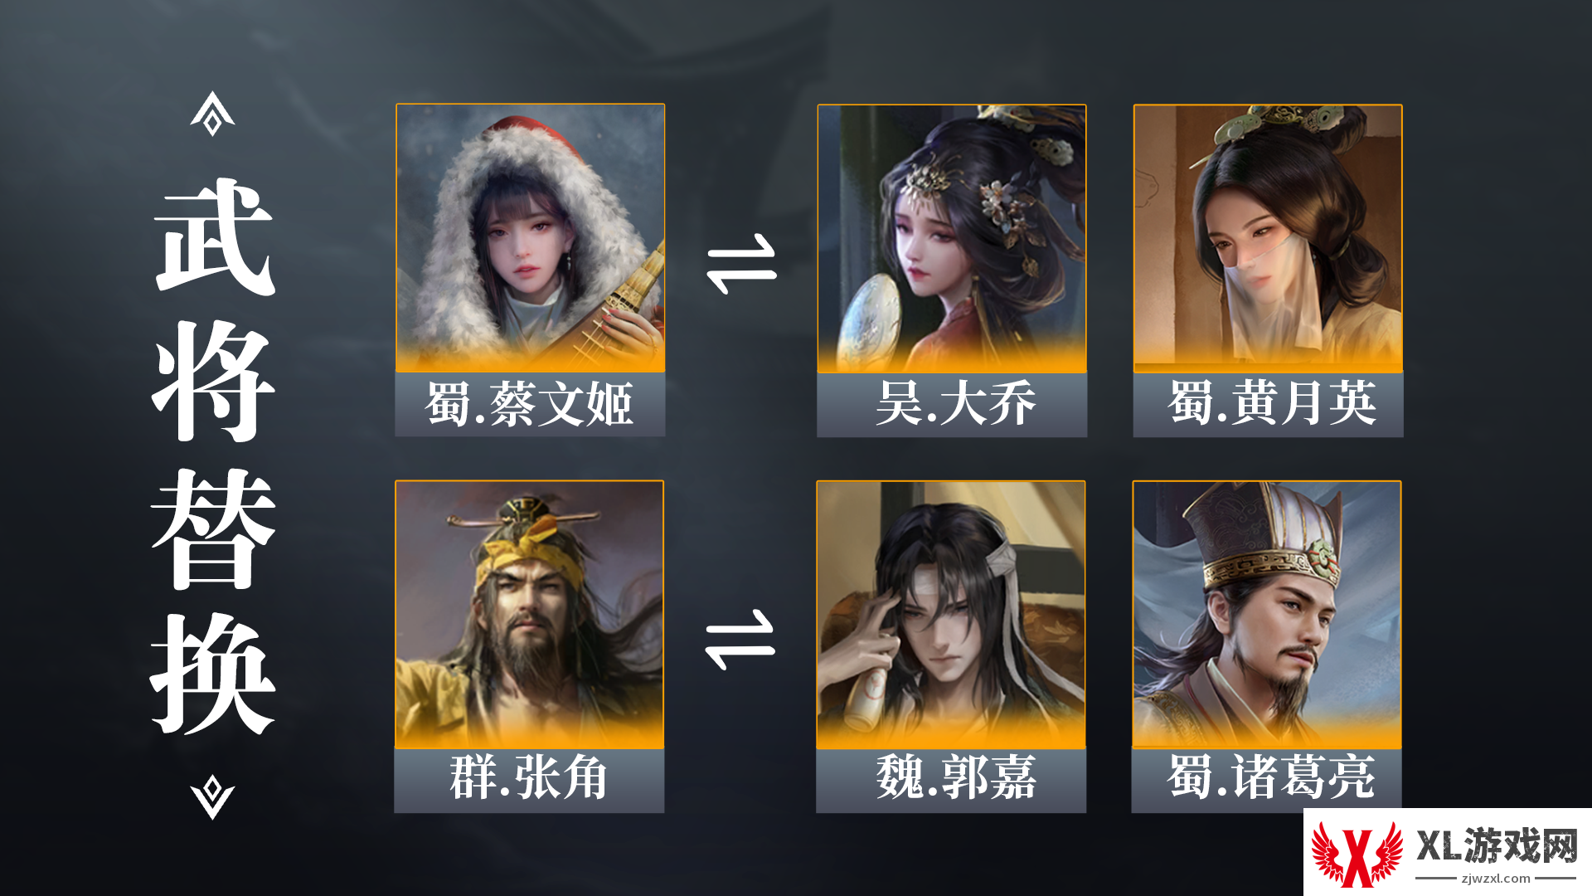Click the swap arrows beside 蔡文姬

pos(741,264)
